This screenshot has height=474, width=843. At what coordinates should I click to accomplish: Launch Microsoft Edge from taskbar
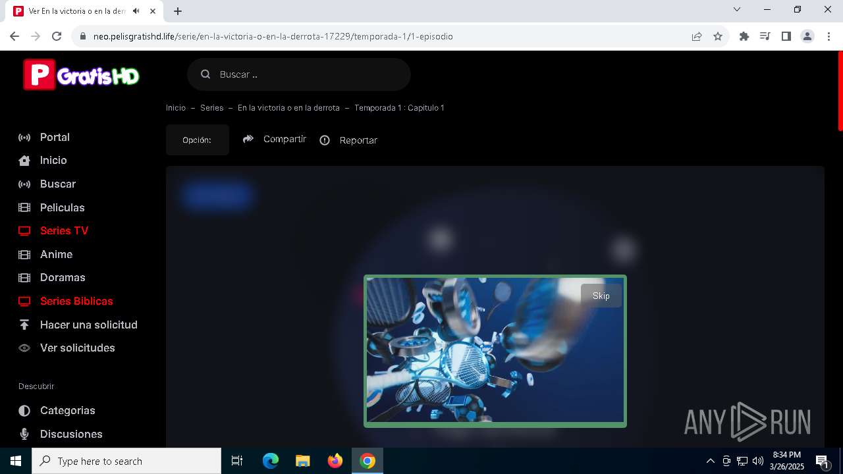click(x=271, y=461)
